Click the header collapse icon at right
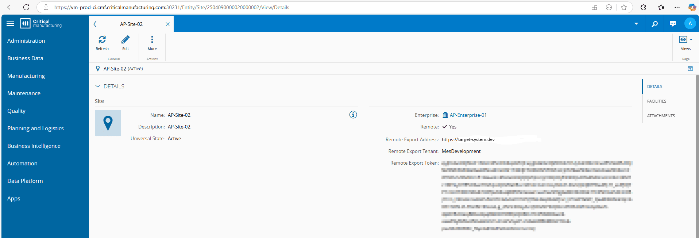Screen dimensions: 699x238 (690, 69)
